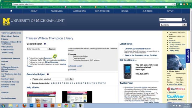Open media player taskbar icon
The image size is (192, 108).
coord(17,106)
